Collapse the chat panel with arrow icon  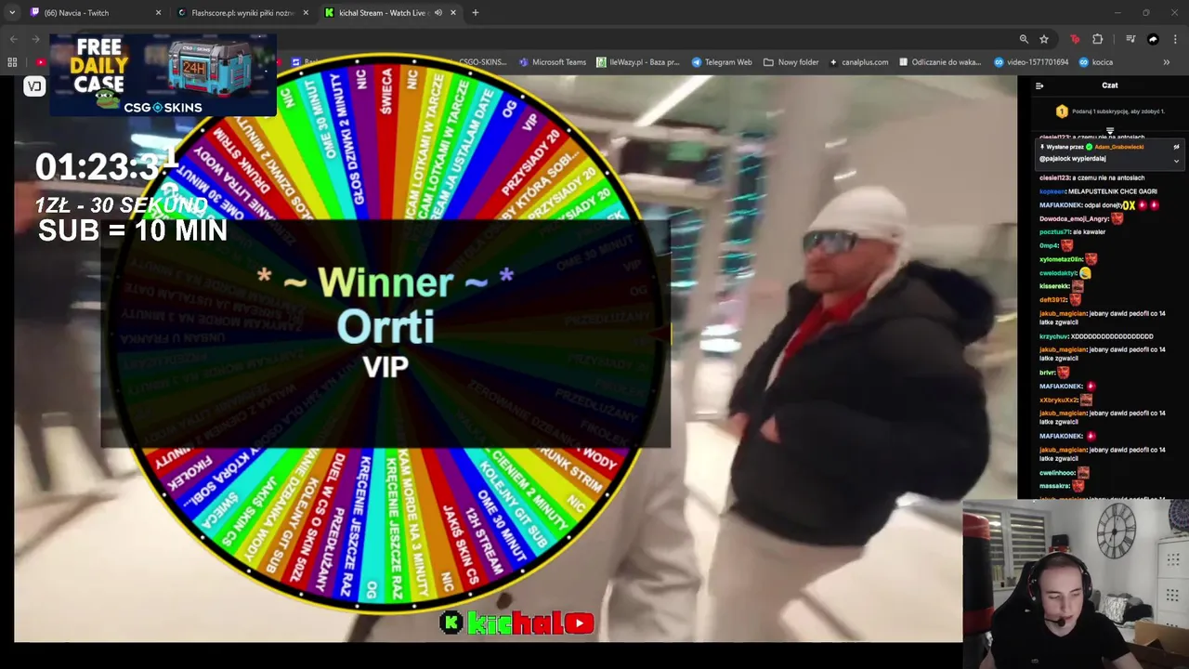pyautogui.click(x=1039, y=85)
